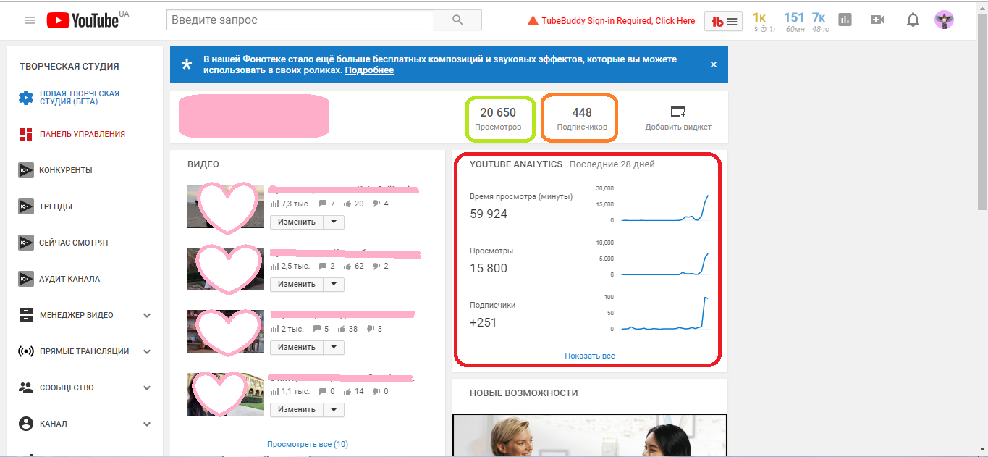Click the 38 likes count
Image resolution: width=988 pixels, height=457 pixels.
[353, 329]
